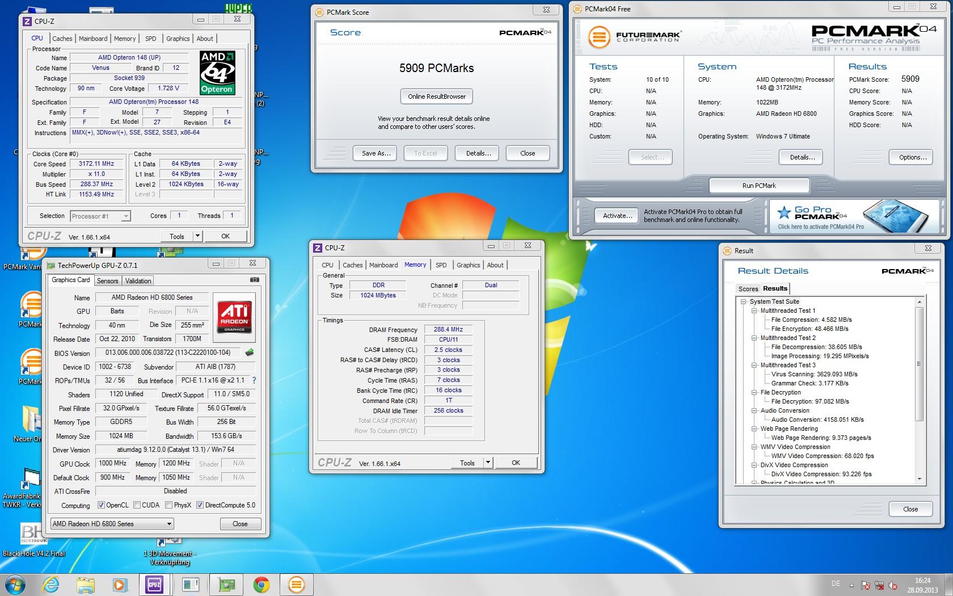Collapse the Audio Conversion node
Image resolution: width=953 pixels, height=596 pixels.
coord(754,410)
